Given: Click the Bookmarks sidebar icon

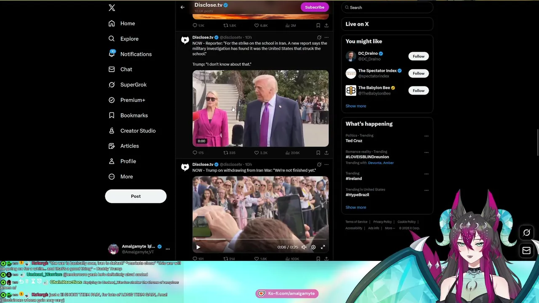Looking at the screenshot, I should (x=112, y=115).
